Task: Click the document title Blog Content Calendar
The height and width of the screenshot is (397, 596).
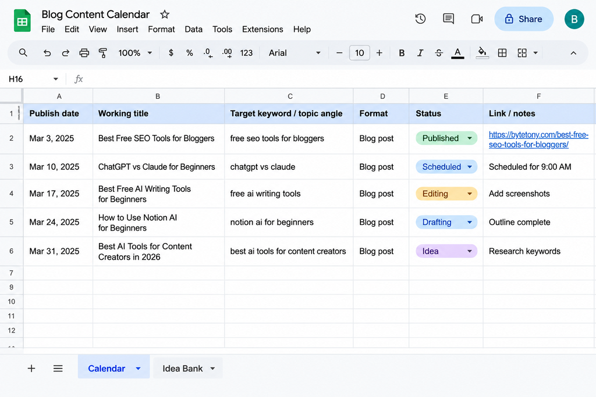Action: [95, 15]
